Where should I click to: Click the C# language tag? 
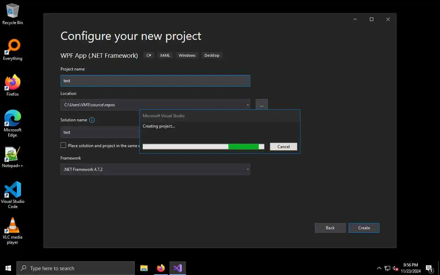pos(149,55)
